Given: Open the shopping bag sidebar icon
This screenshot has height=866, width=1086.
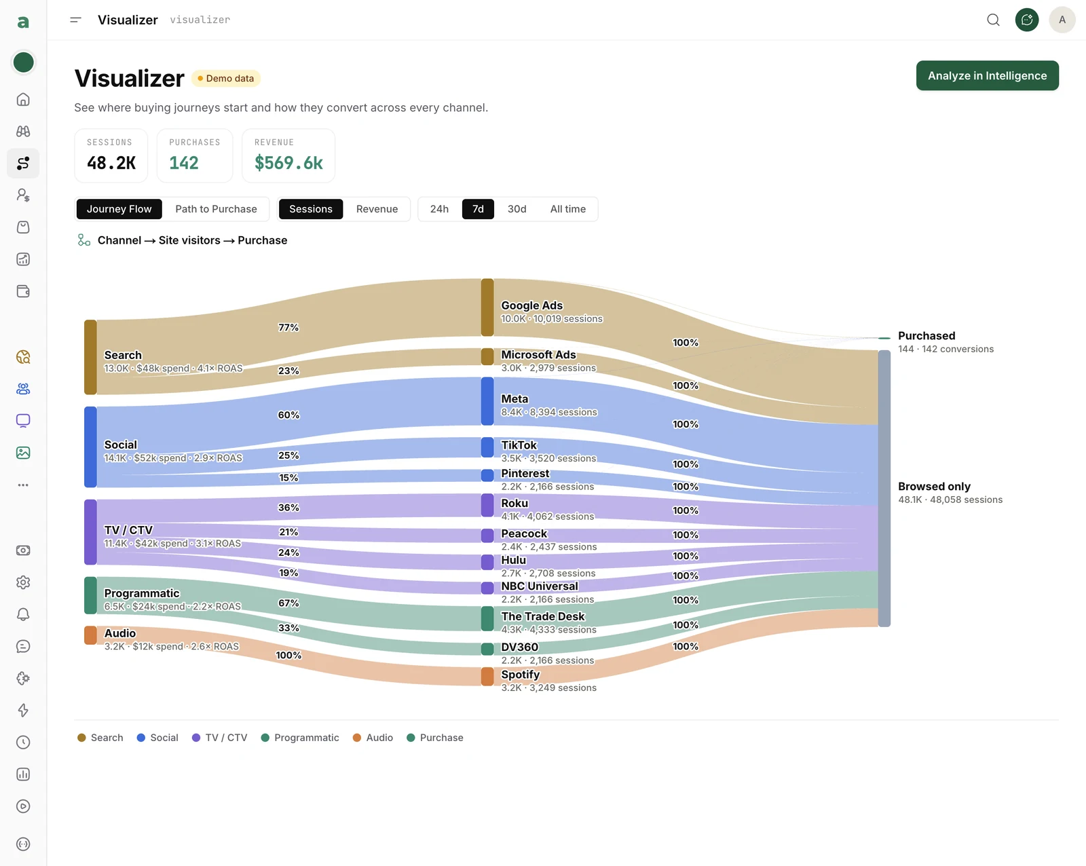Looking at the screenshot, I should [x=23, y=227].
